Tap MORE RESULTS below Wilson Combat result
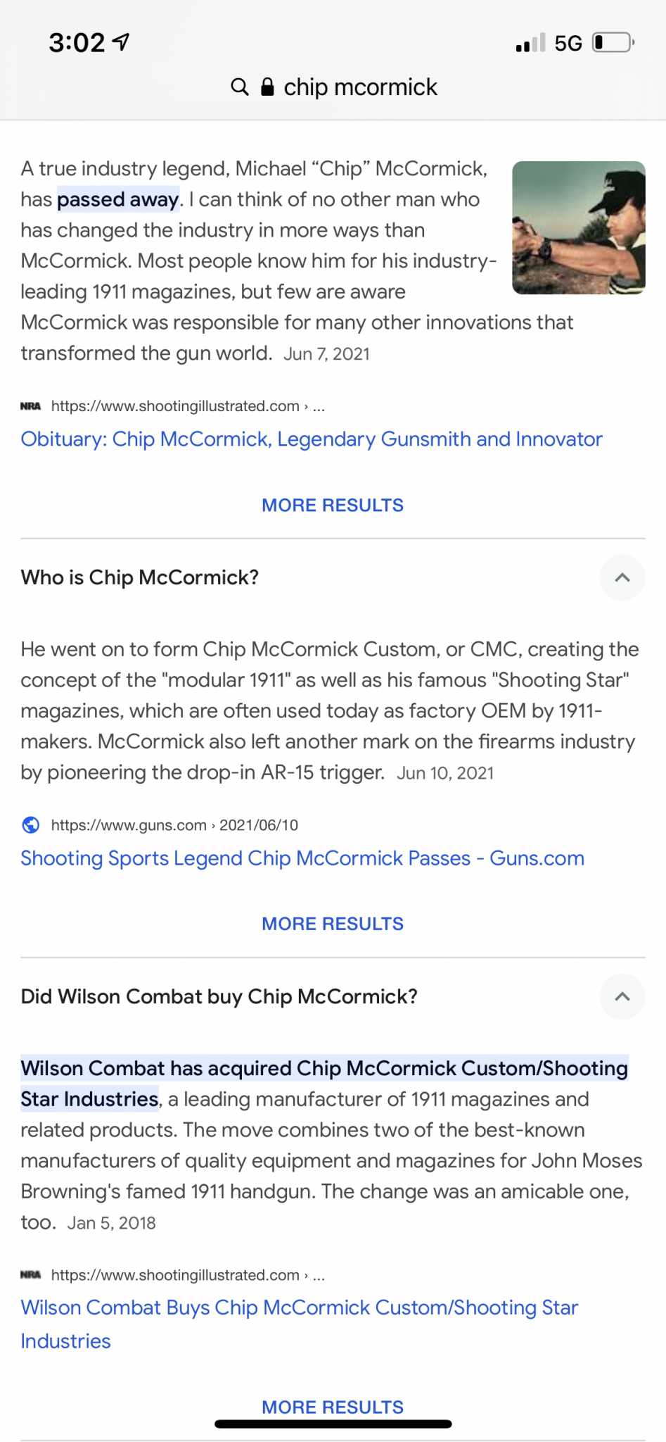Viewport: 666px width, 1442px height. [333, 1407]
